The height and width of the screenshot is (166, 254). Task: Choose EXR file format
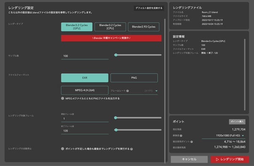[x=84, y=78]
